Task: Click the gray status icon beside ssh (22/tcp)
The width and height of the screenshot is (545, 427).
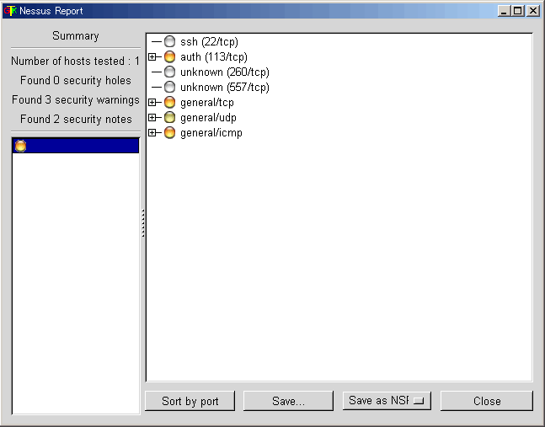Action: click(169, 42)
